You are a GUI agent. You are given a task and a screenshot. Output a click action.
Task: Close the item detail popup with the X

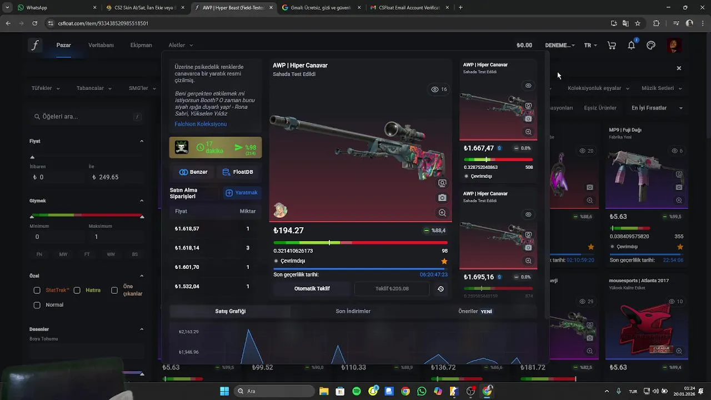tap(679, 68)
